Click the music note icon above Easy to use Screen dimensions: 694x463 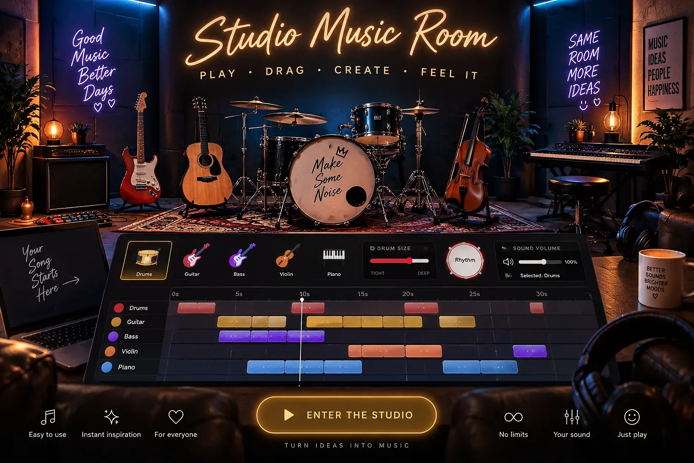click(x=48, y=417)
